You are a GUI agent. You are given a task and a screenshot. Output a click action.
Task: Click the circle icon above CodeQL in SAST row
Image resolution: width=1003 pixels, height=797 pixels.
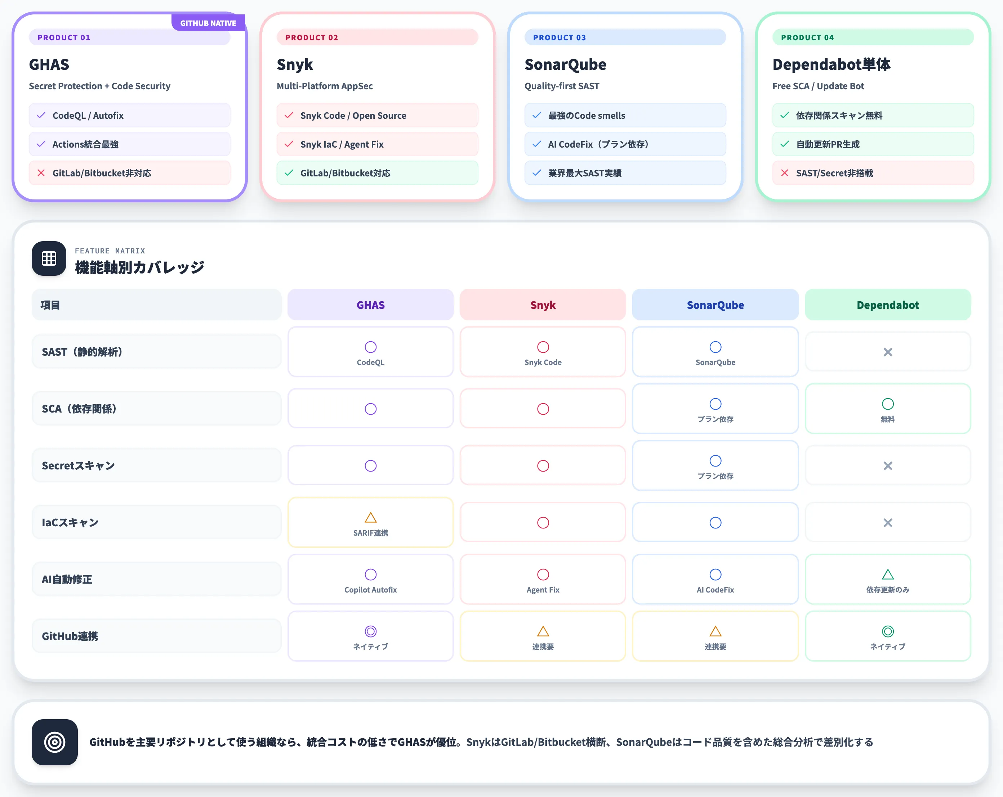click(371, 347)
